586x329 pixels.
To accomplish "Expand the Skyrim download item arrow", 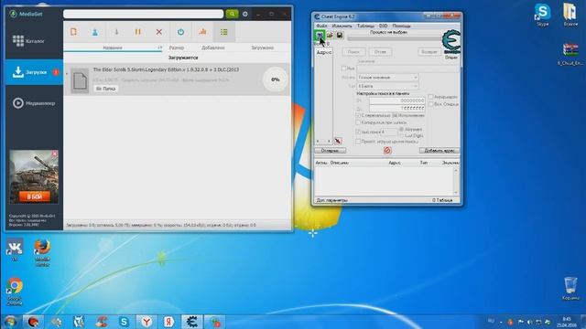I will point(67,74).
